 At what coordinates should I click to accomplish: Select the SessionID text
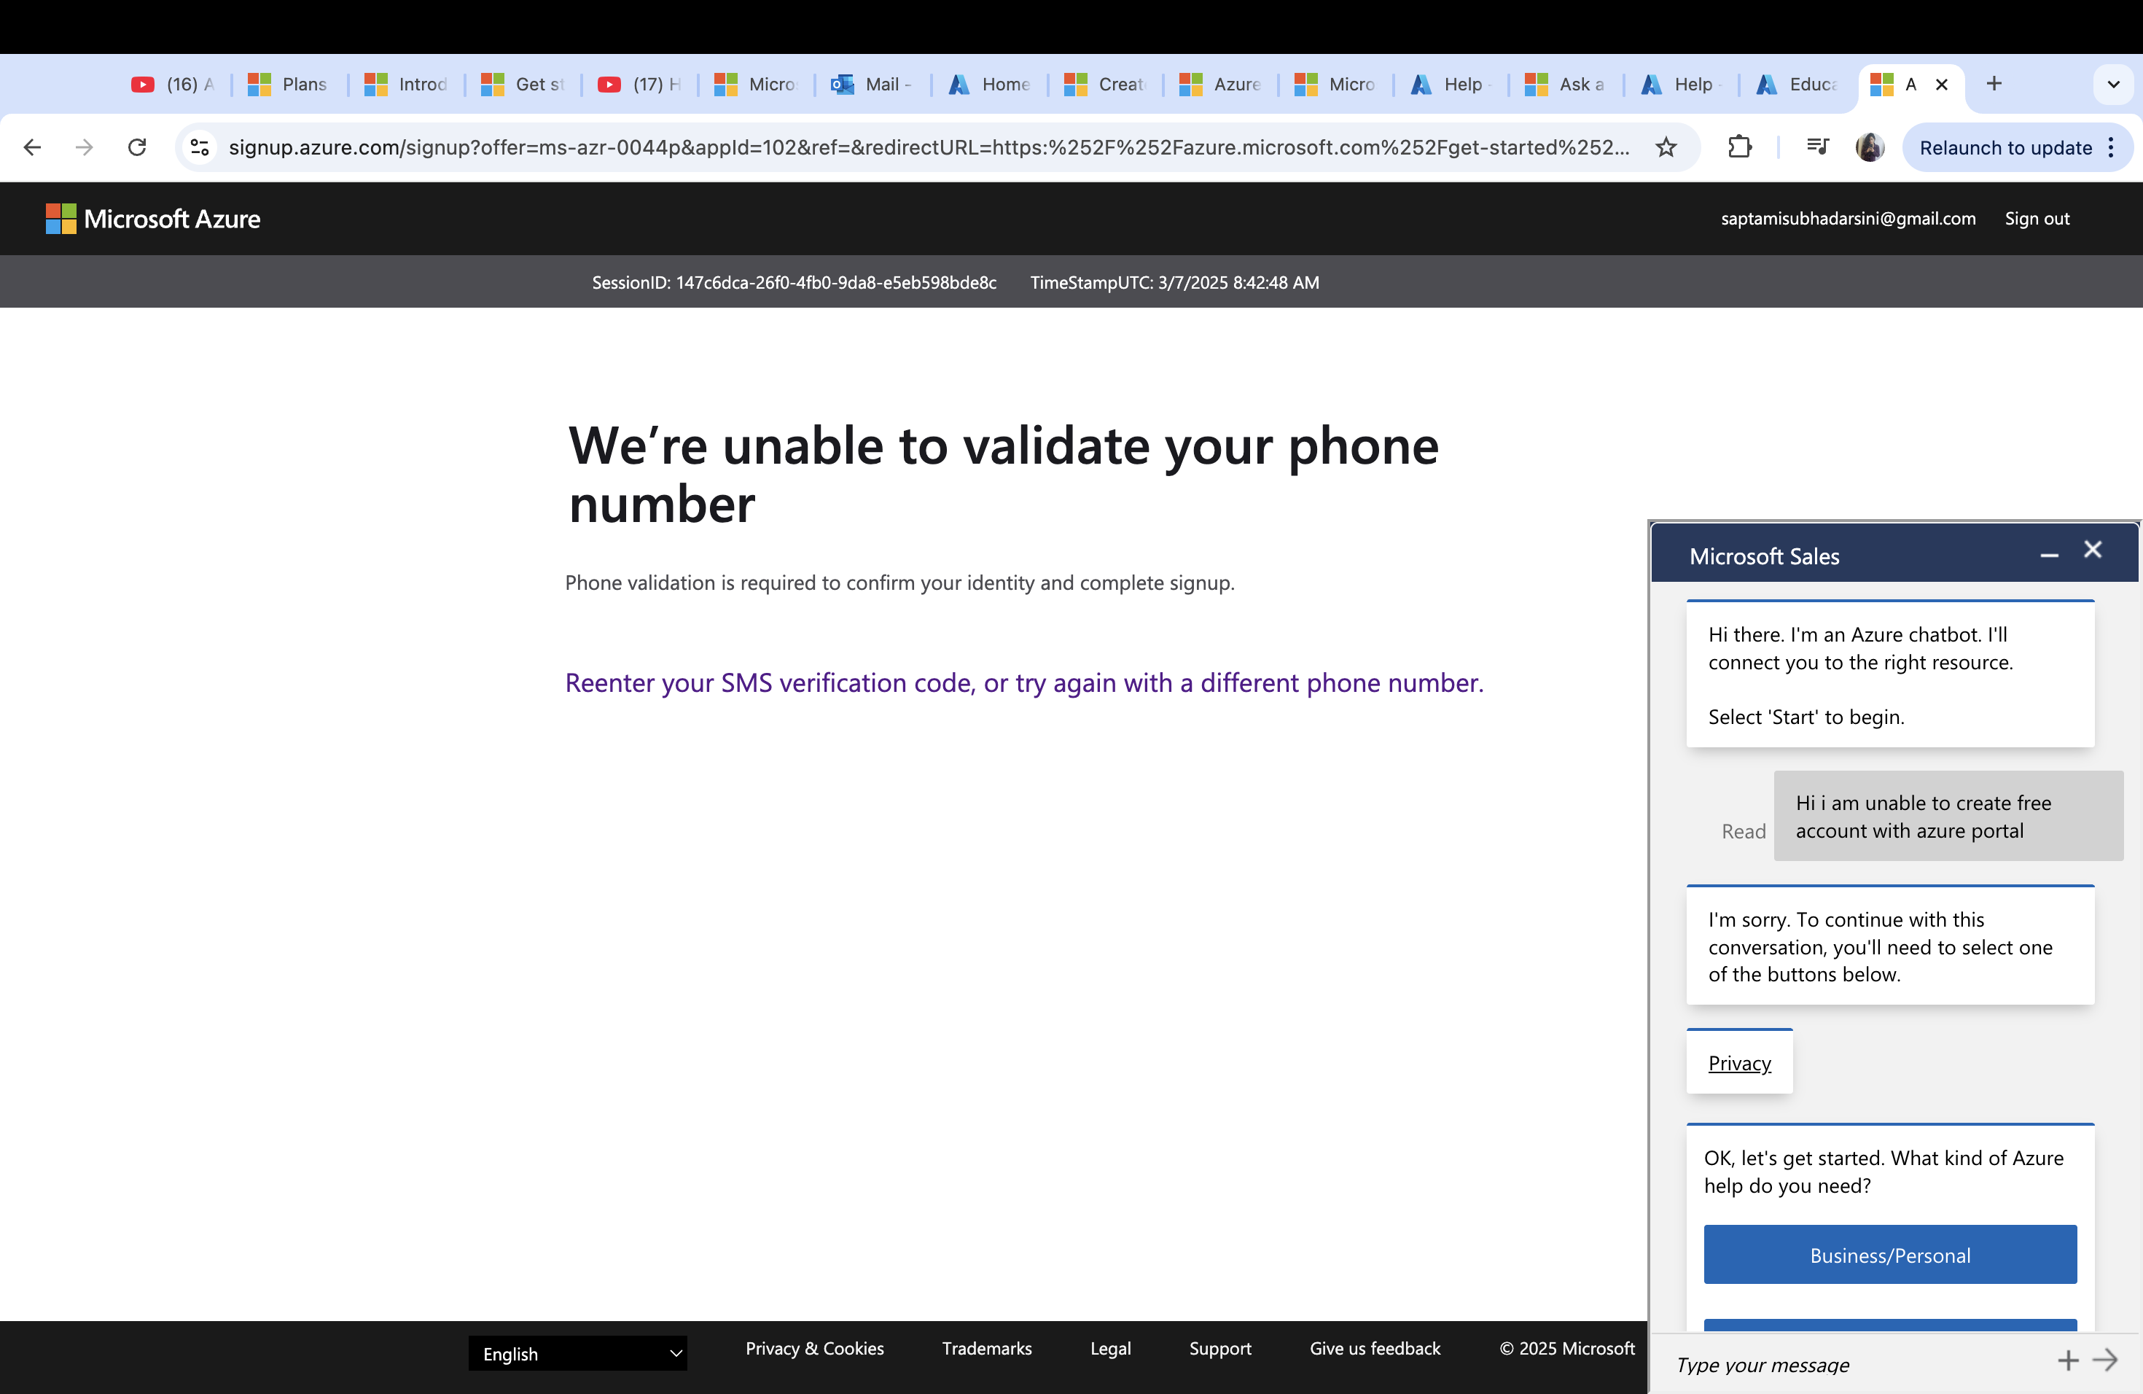(795, 282)
